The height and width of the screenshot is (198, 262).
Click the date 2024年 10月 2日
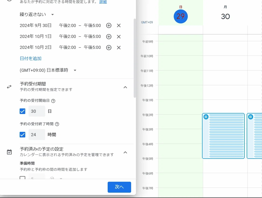(x=36, y=48)
